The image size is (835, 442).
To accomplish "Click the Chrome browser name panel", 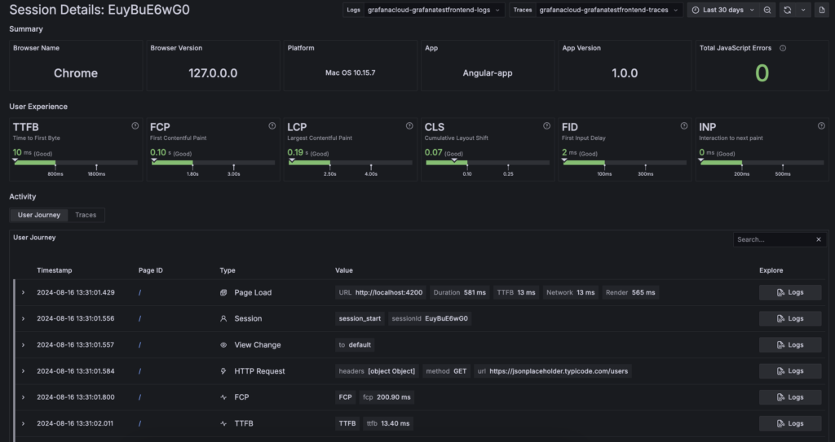I will (76, 66).
